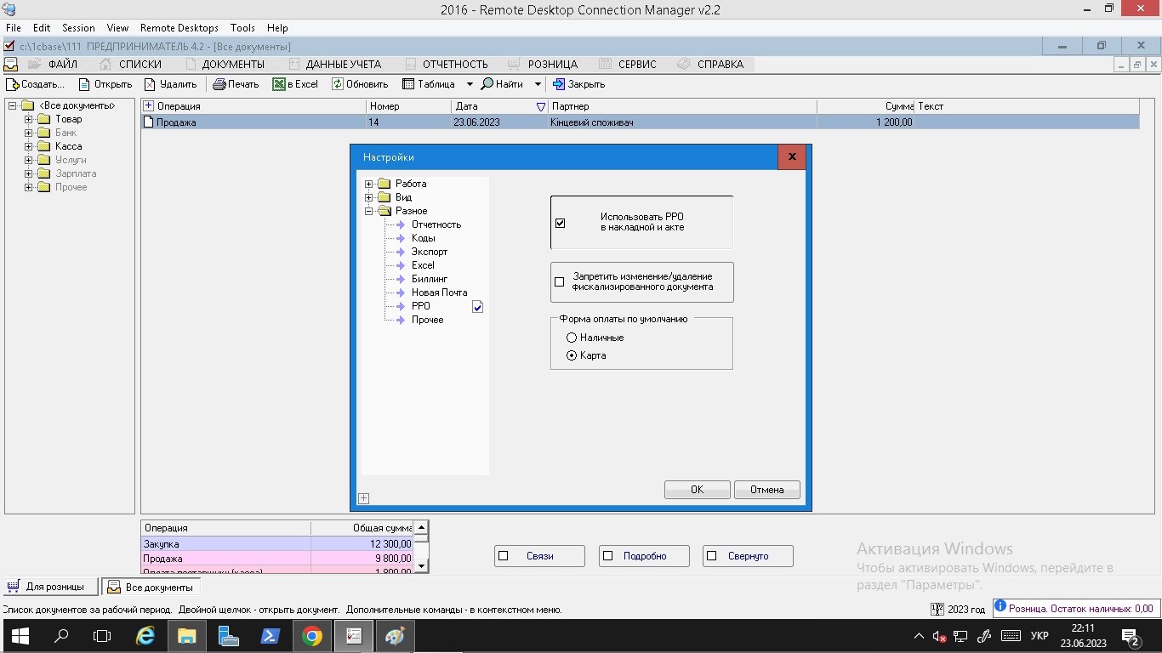The width and height of the screenshot is (1162, 653).
Task: Export the list with the в Excel icon
Action: coord(279,84)
